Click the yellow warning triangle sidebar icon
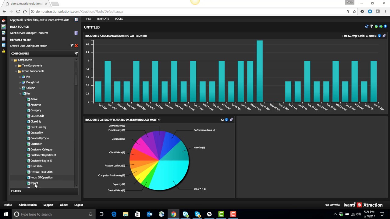The height and width of the screenshot is (219, 390). [4, 51]
